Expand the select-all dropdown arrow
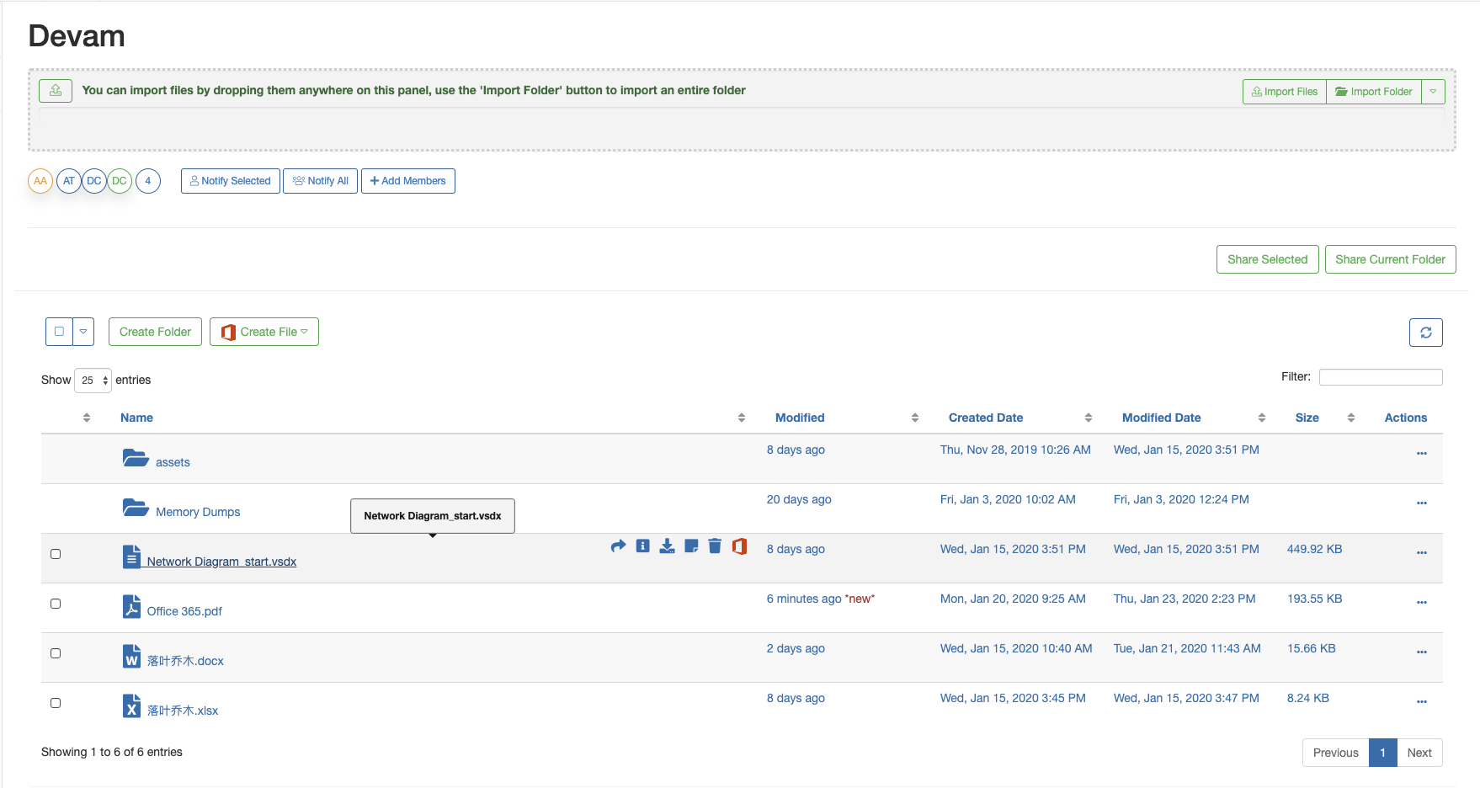 click(x=83, y=332)
